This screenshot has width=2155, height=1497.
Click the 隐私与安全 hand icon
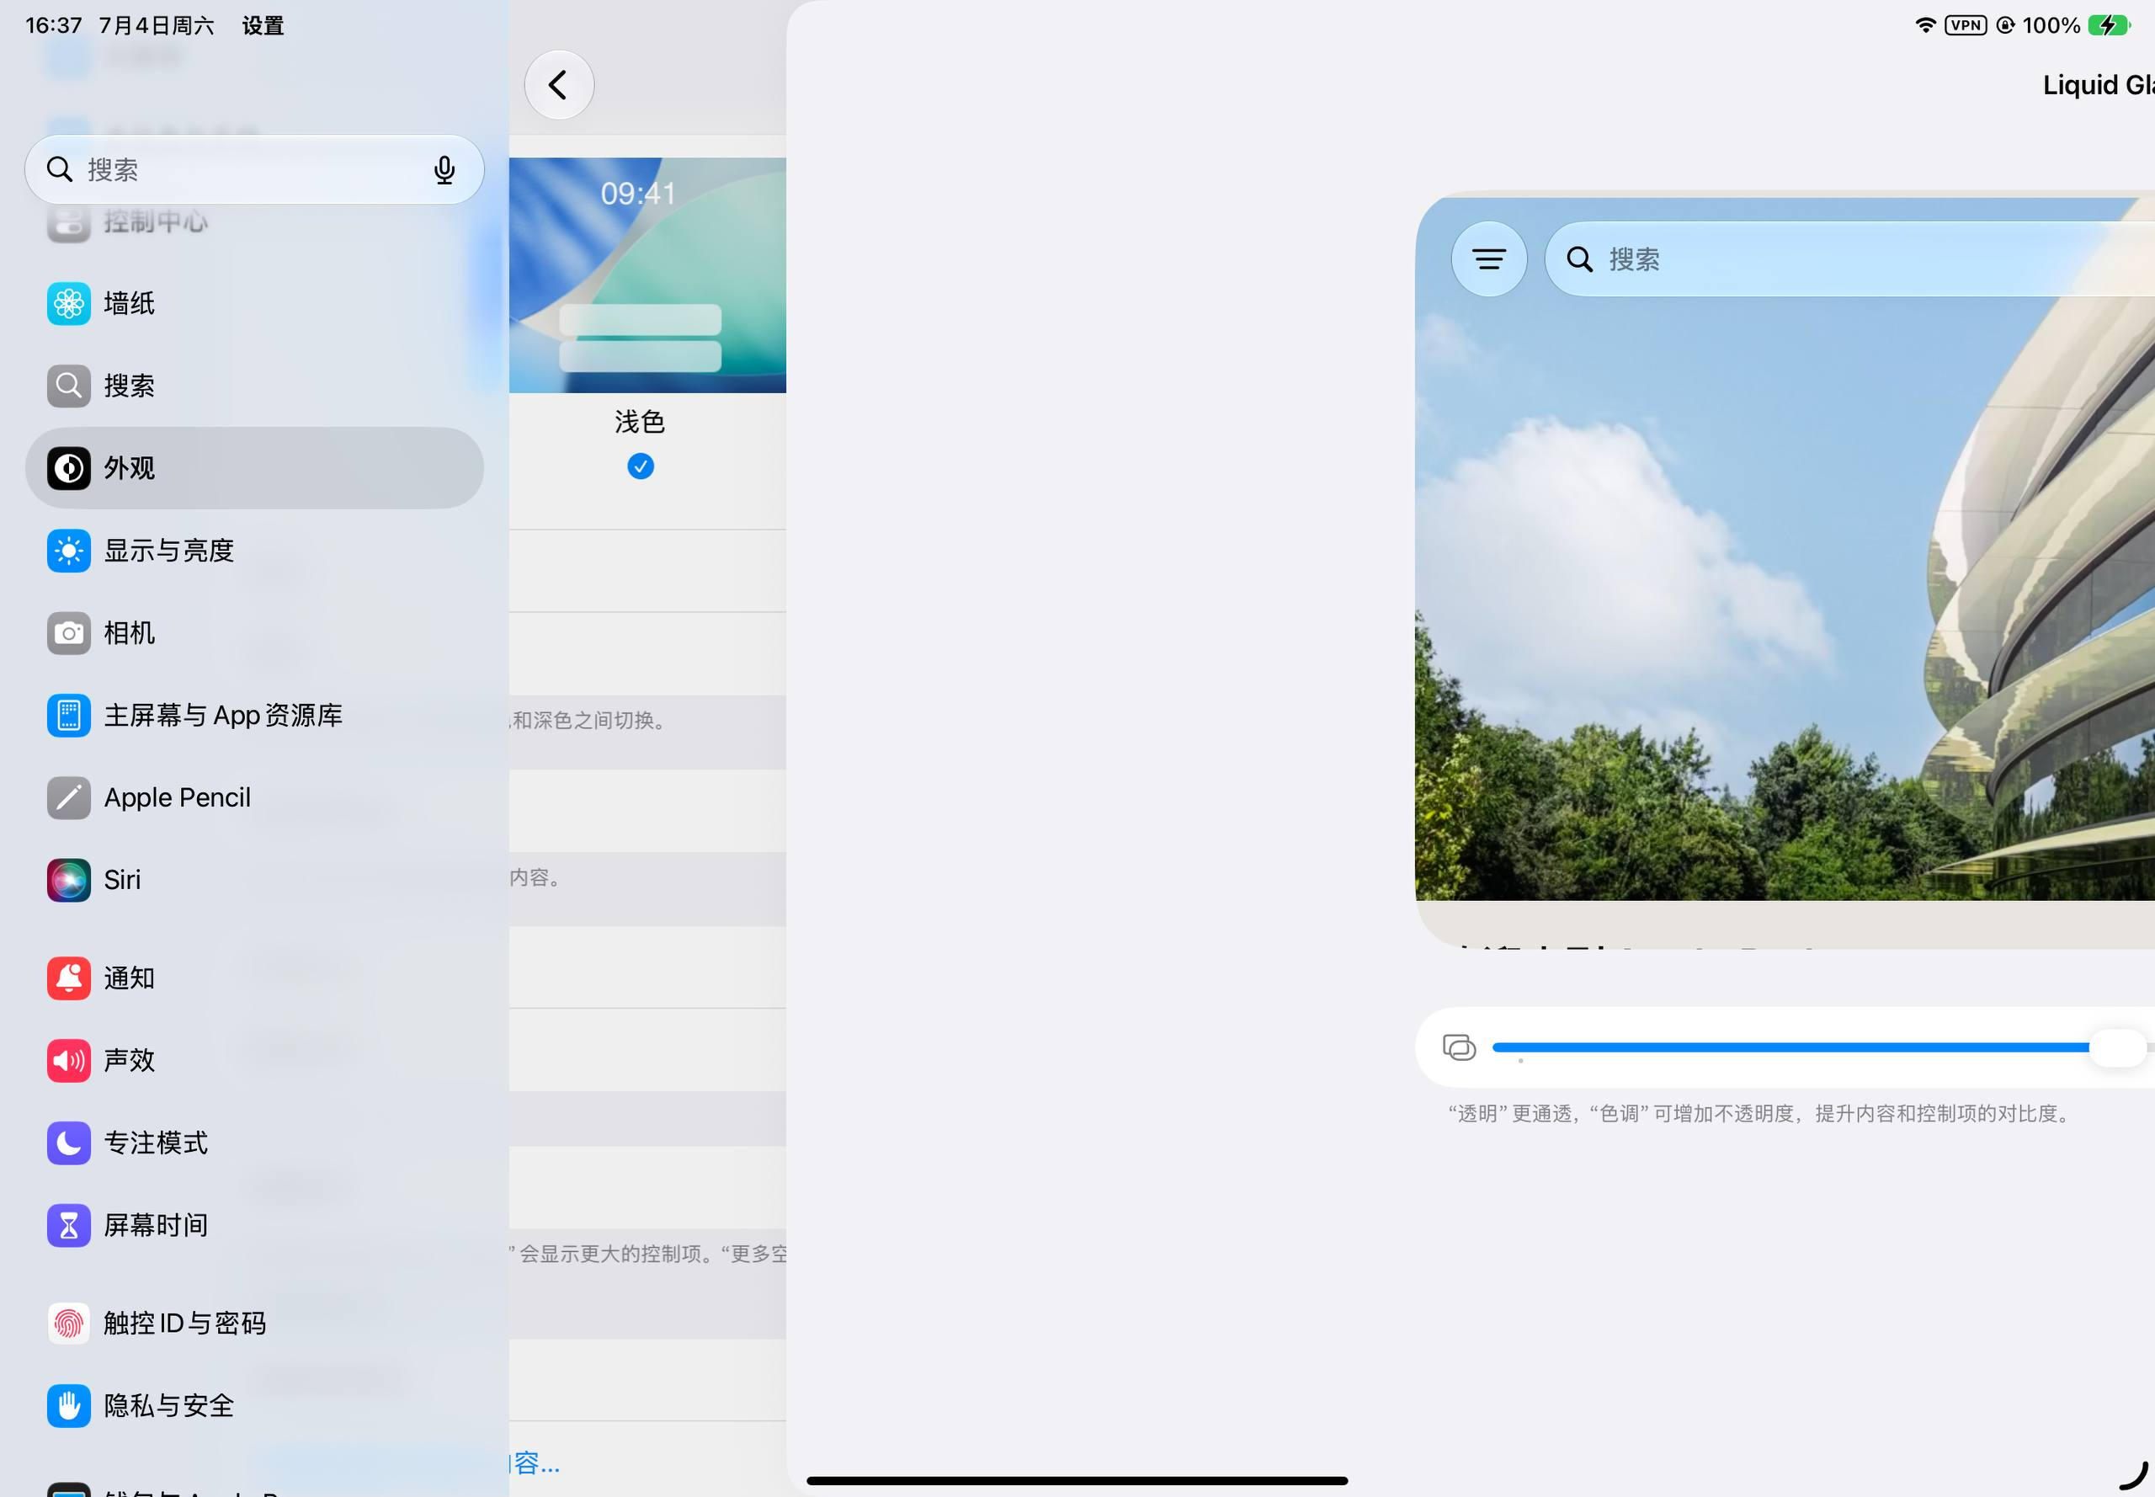coord(68,1406)
